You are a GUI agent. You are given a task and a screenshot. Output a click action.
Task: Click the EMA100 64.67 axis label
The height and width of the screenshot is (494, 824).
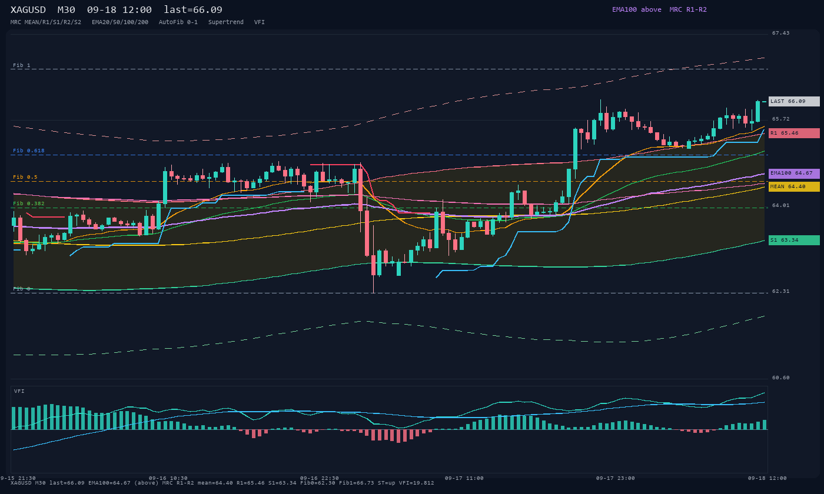pyautogui.click(x=794, y=173)
